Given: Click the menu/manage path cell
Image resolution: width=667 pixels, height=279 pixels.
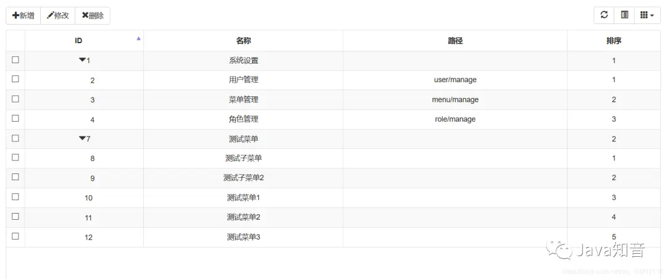Looking at the screenshot, I should click(x=455, y=99).
